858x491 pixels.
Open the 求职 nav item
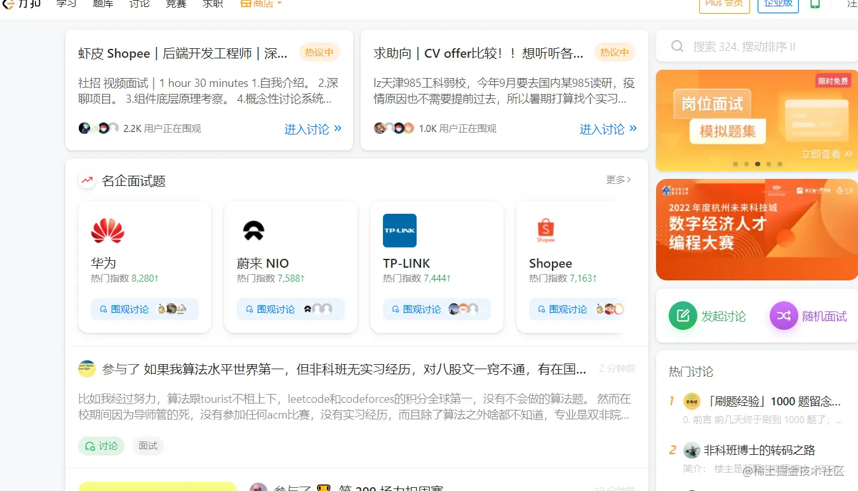click(x=213, y=3)
